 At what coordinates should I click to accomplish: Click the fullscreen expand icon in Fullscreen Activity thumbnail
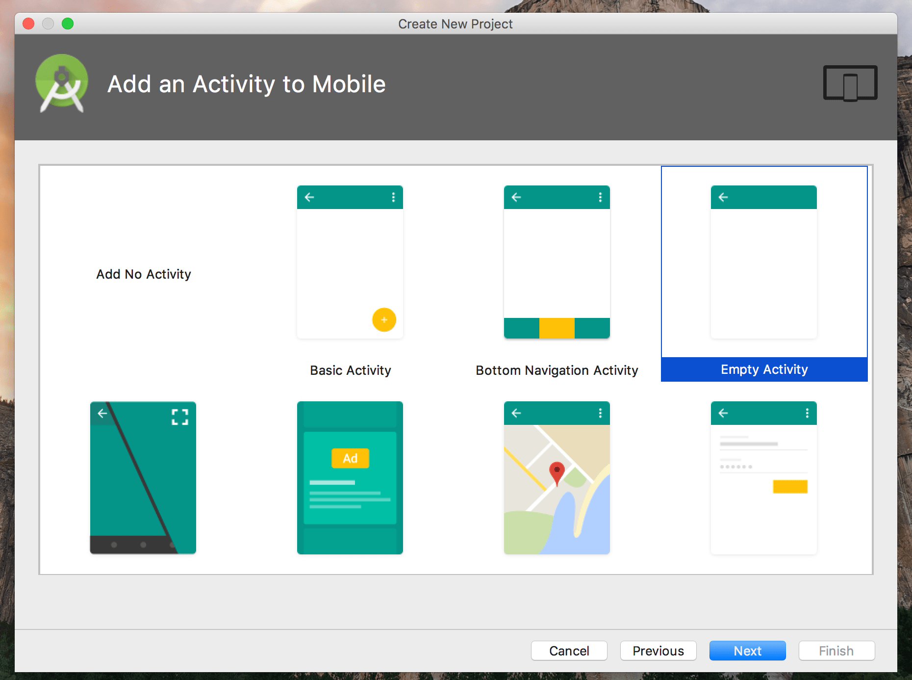(179, 417)
